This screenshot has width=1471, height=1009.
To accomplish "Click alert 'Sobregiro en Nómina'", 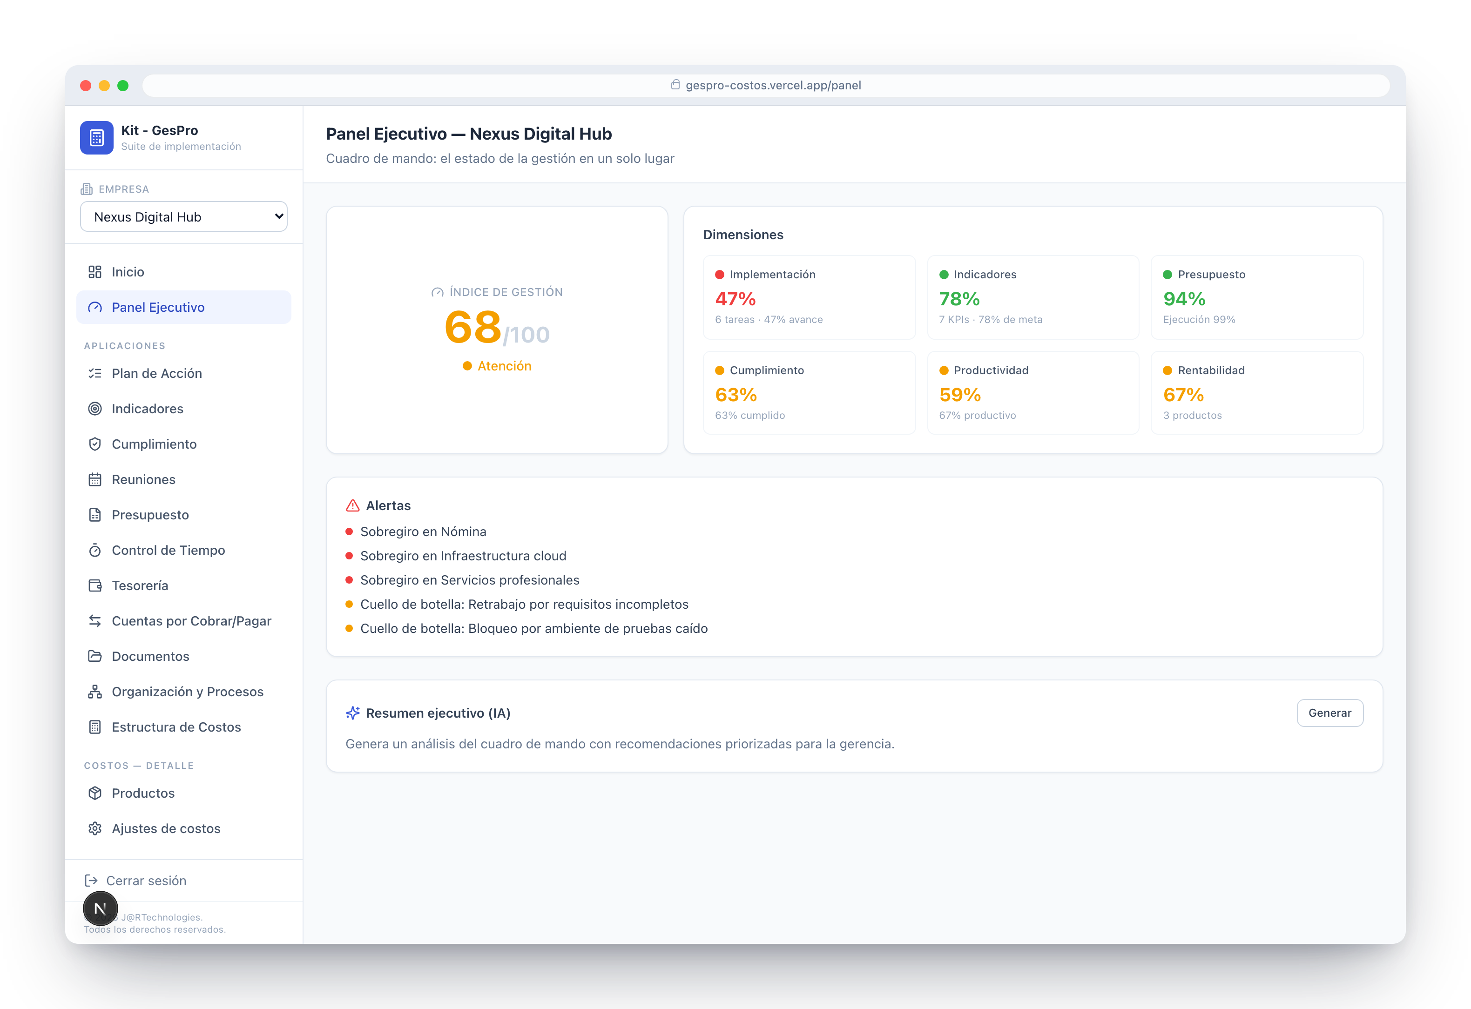I will click(x=423, y=531).
